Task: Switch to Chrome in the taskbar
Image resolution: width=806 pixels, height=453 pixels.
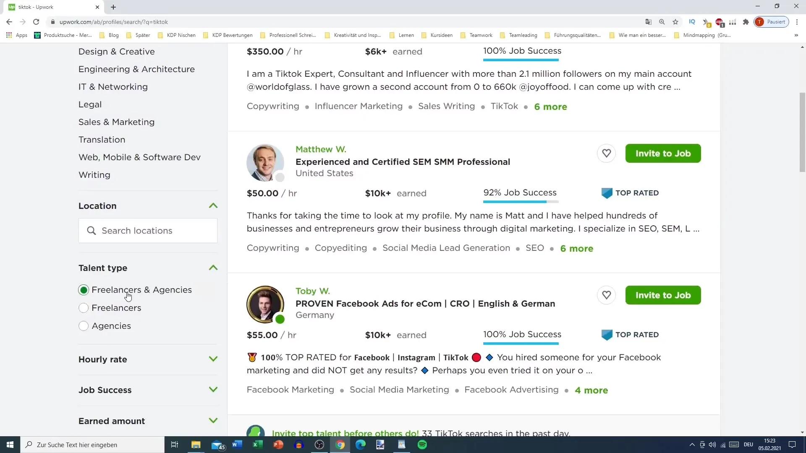Action: tap(340, 445)
